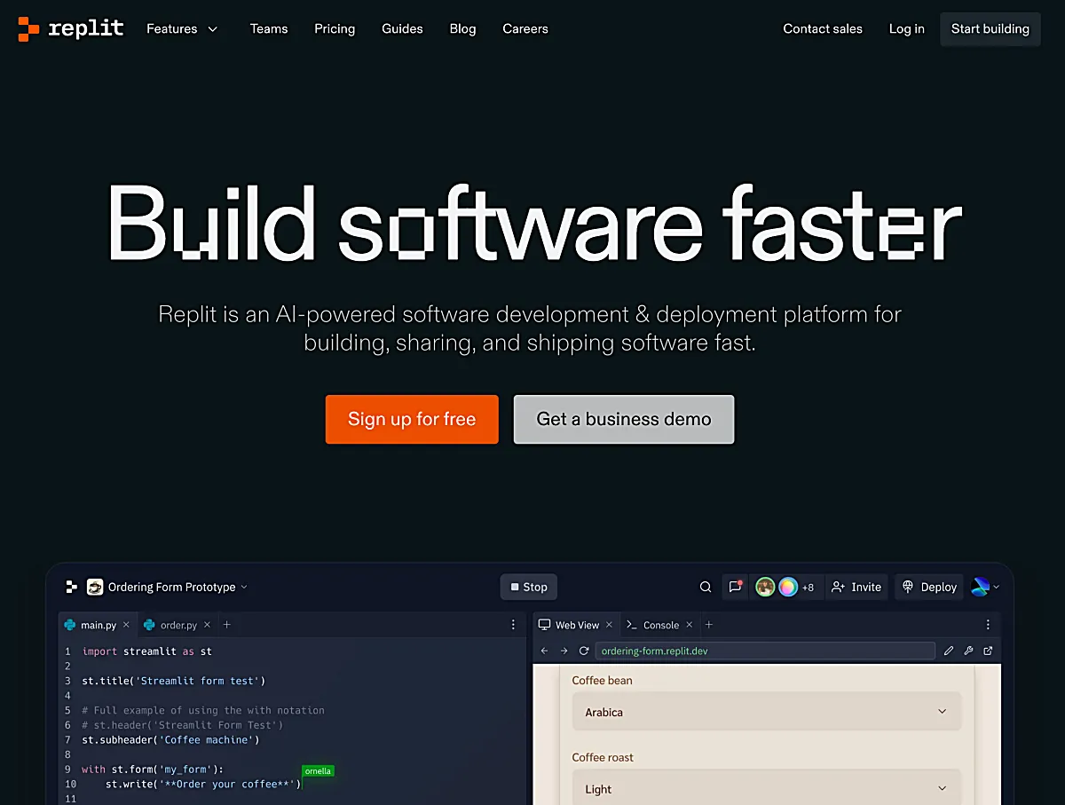Click the Invite button
The height and width of the screenshot is (805, 1065).
pyautogui.click(x=856, y=587)
